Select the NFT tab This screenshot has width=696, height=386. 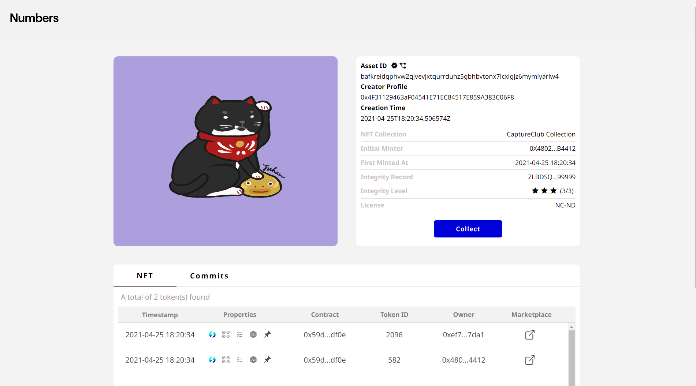point(145,276)
